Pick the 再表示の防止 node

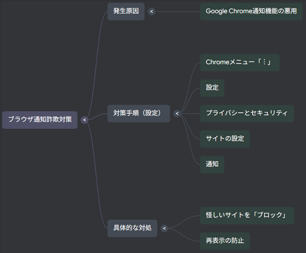(225, 241)
